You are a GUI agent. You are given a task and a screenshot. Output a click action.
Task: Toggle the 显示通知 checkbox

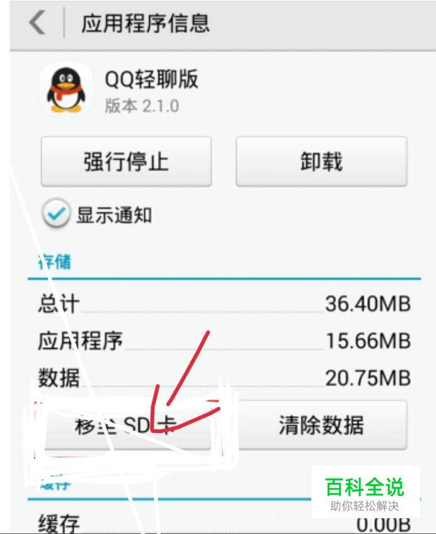click(56, 214)
